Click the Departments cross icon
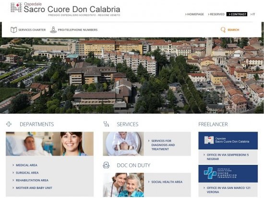This screenshot has height=198, width=264. pos(9,124)
